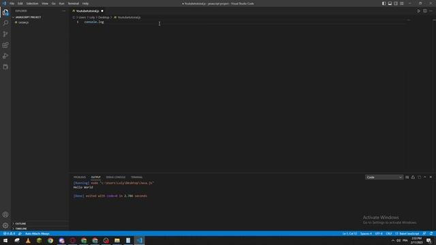Click Auto Attach: Always status item

click(37, 233)
